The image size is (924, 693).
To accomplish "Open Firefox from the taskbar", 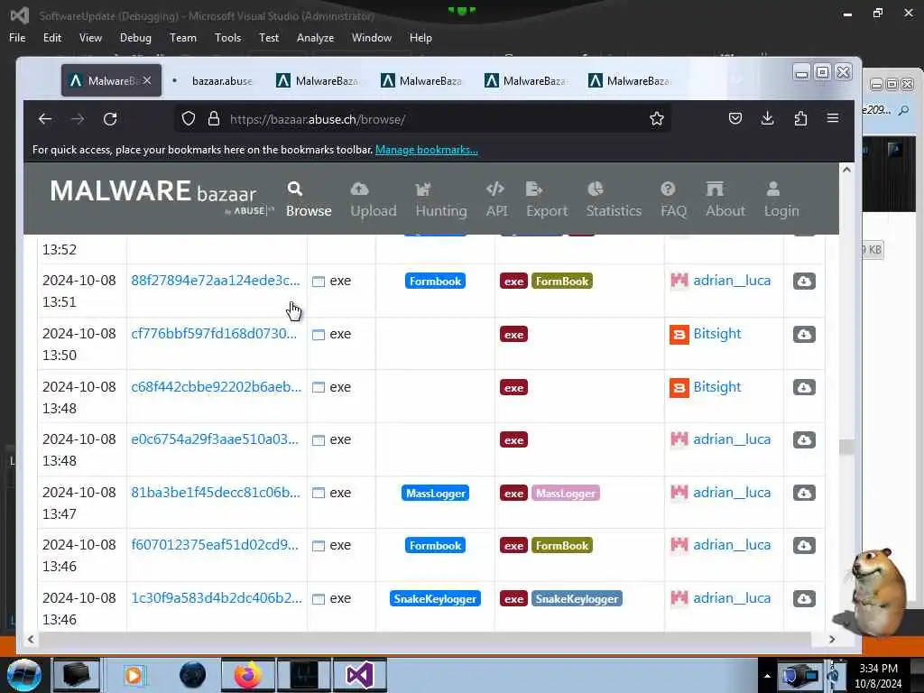I will [x=247, y=675].
